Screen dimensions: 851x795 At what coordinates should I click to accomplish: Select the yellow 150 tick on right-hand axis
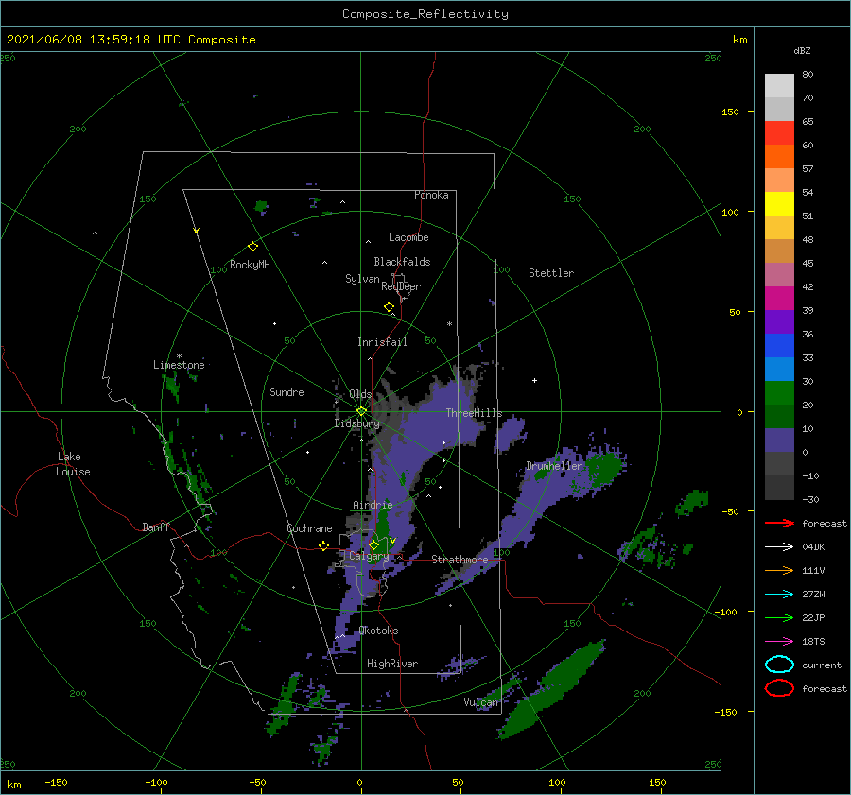pyautogui.click(x=730, y=112)
